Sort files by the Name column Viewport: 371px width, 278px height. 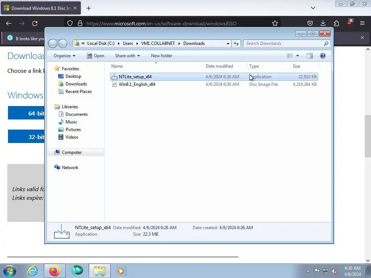pyautogui.click(x=156, y=66)
